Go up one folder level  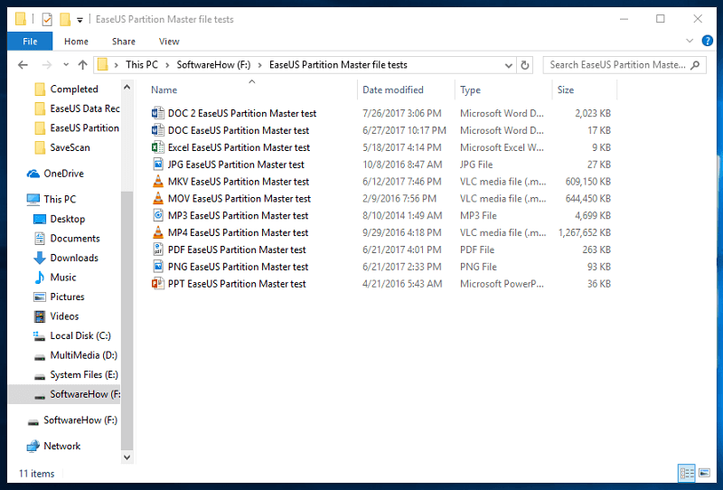pyautogui.click(x=82, y=65)
